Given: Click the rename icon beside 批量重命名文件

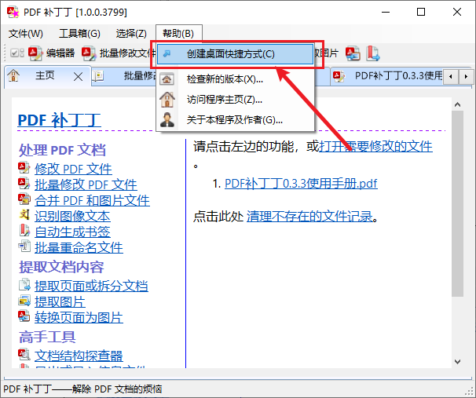Looking at the screenshot, I should point(24,246).
